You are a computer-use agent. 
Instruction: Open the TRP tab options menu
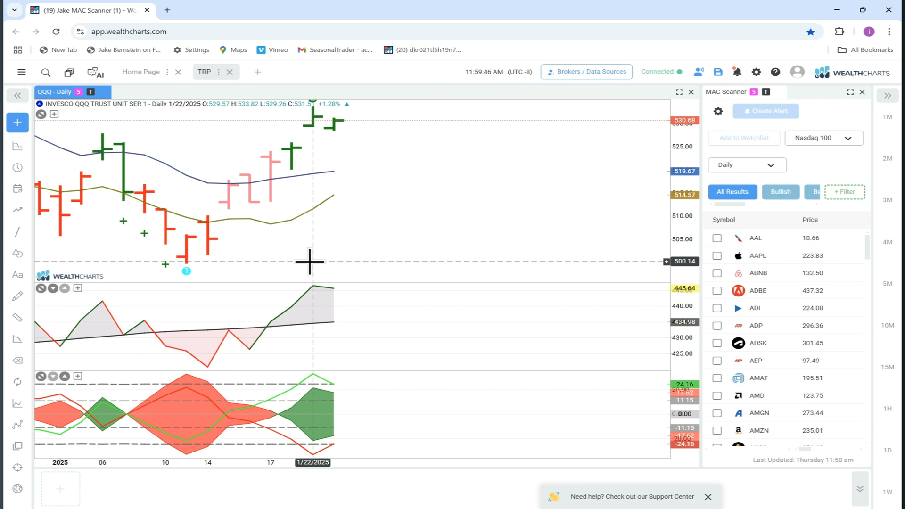(x=218, y=72)
